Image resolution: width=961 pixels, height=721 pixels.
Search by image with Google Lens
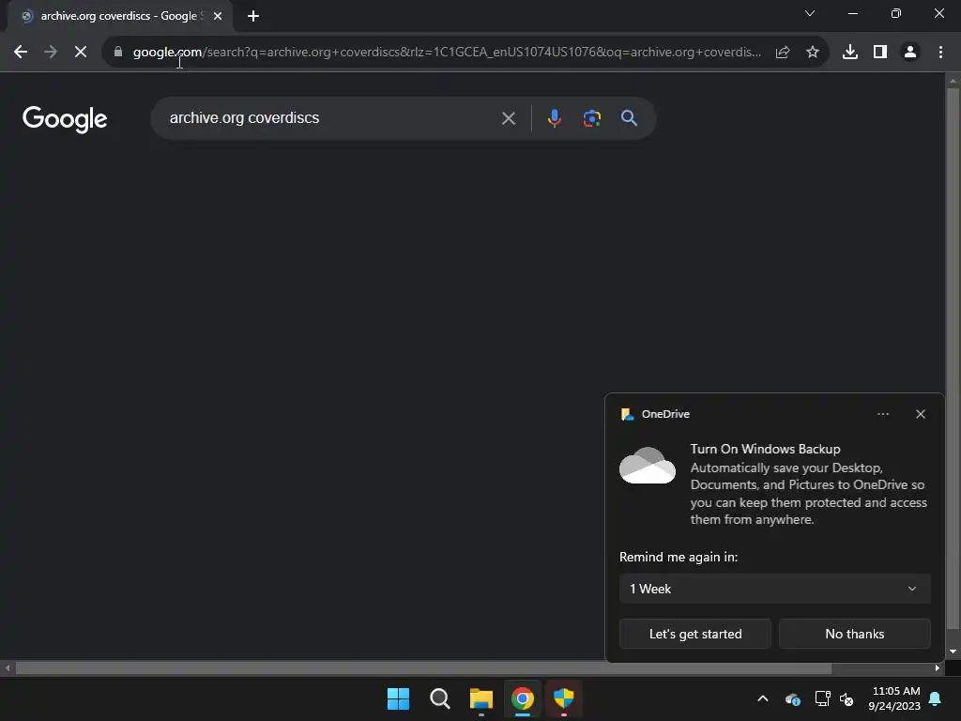tap(591, 117)
